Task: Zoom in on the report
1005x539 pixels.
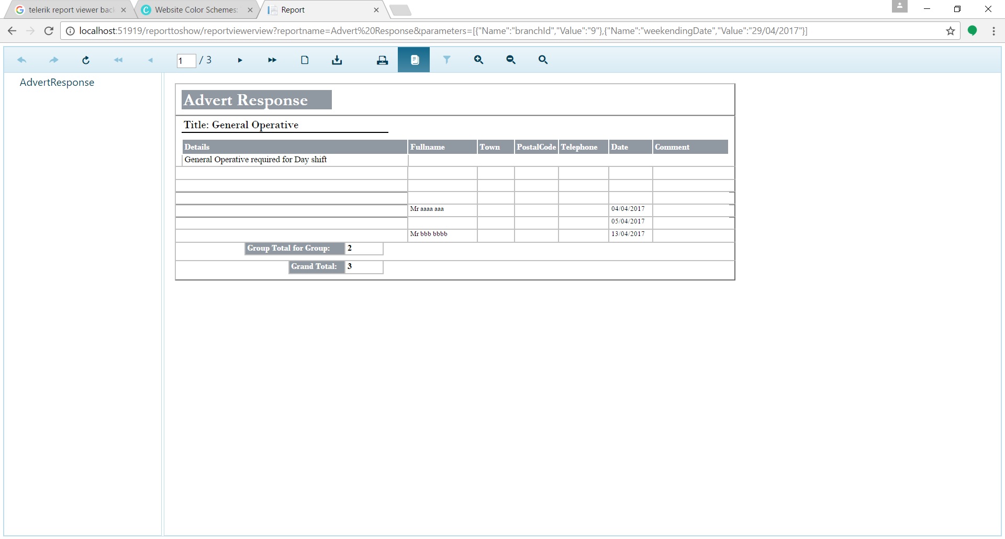Action: [x=479, y=60]
